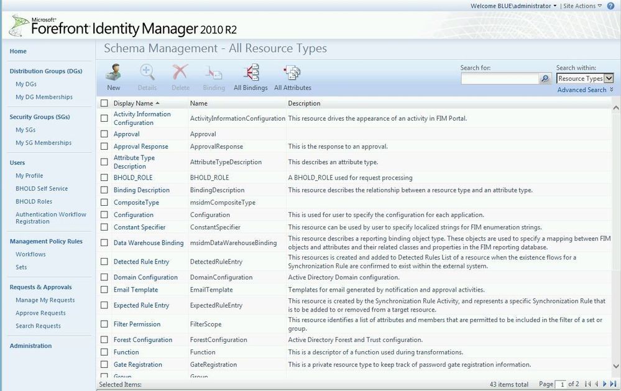Click the page number input field
621x391 pixels.
coord(561,384)
